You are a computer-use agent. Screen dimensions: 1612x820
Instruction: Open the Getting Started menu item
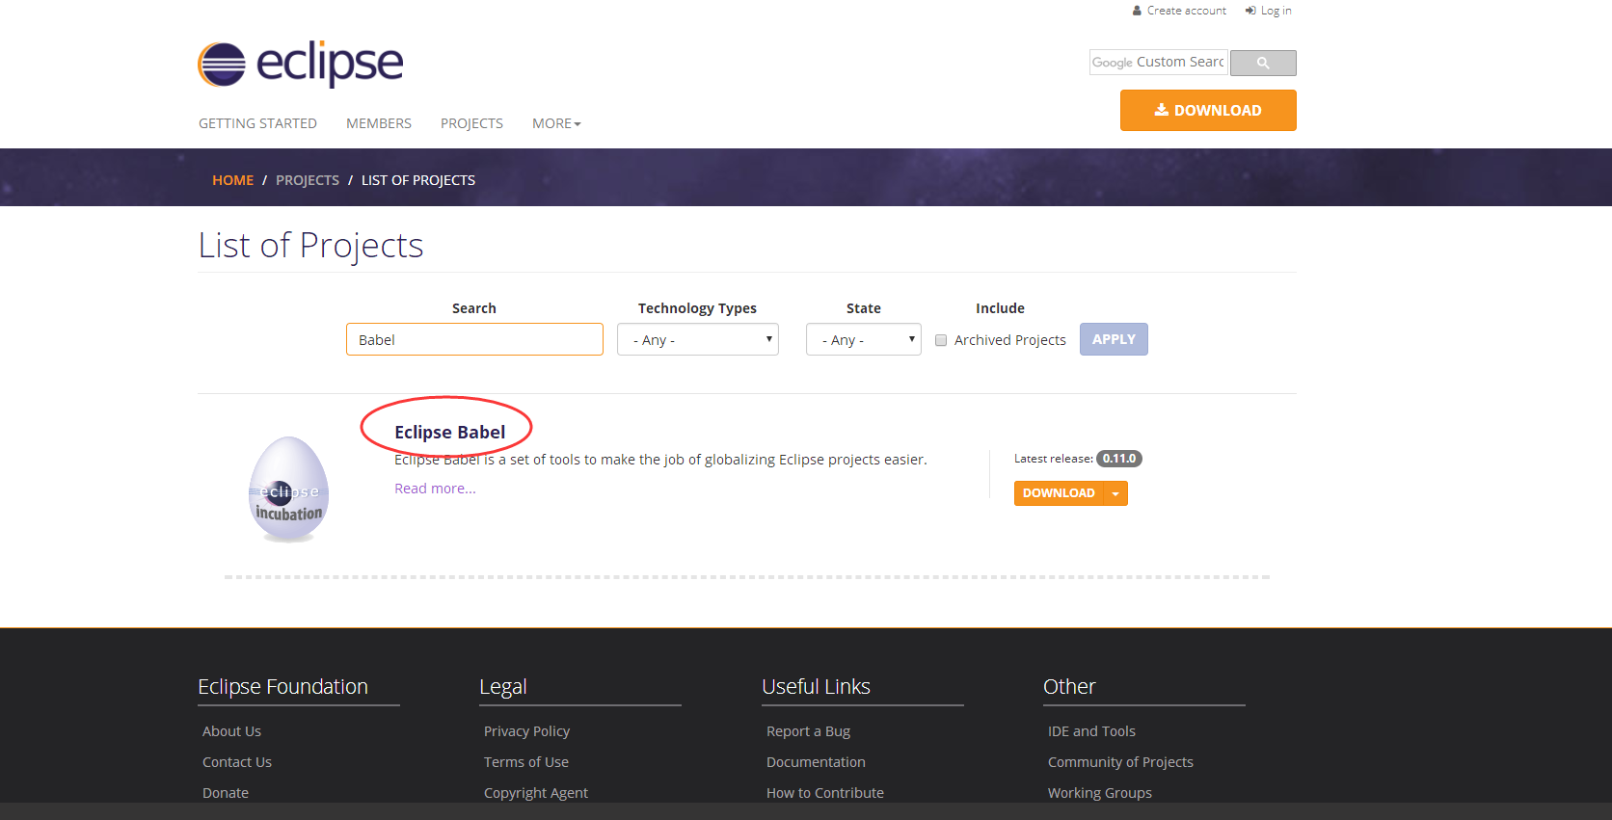tap(257, 123)
